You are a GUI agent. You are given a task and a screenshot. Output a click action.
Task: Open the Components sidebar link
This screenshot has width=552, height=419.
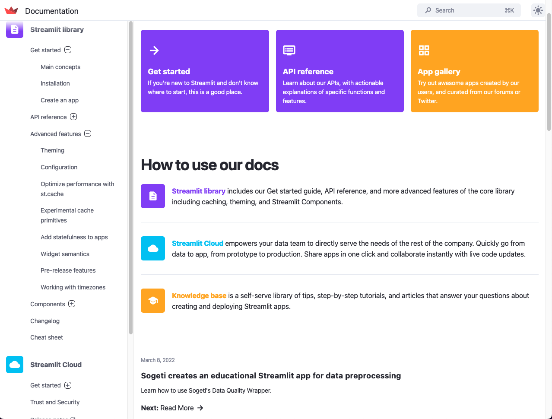pyautogui.click(x=48, y=304)
